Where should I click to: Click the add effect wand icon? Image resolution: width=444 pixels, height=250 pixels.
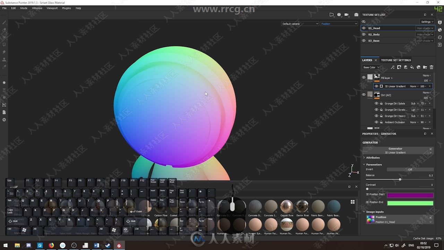pyautogui.click(x=392, y=67)
